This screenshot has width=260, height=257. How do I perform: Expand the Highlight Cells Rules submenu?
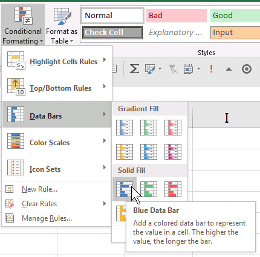click(x=57, y=60)
